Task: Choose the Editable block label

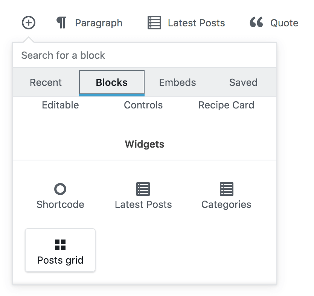Action: [60, 105]
